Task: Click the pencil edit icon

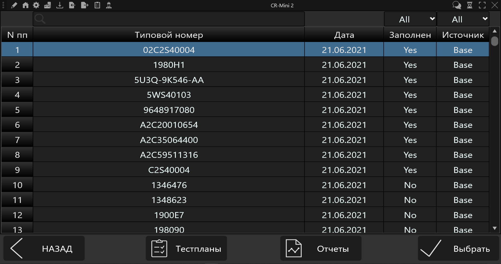Action: pos(14,5)
